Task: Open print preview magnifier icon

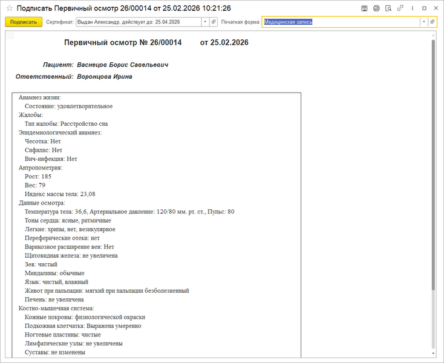Action: [x=388, y=8]
